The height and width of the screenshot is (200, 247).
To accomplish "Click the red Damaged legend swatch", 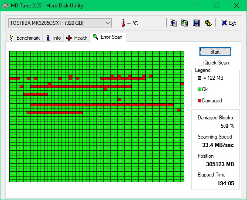I will click(x=199, y=101).
